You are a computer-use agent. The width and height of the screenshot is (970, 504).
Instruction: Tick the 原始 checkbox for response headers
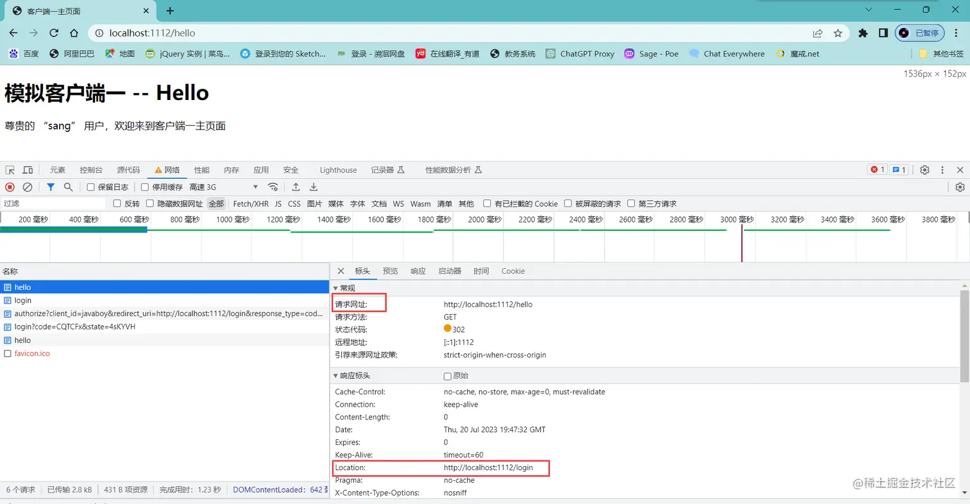[x=448, y=376]
